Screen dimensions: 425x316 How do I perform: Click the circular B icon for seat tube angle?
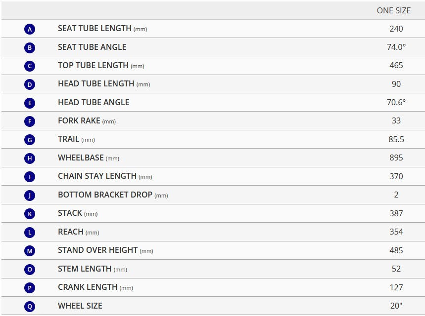click(30, 47)
